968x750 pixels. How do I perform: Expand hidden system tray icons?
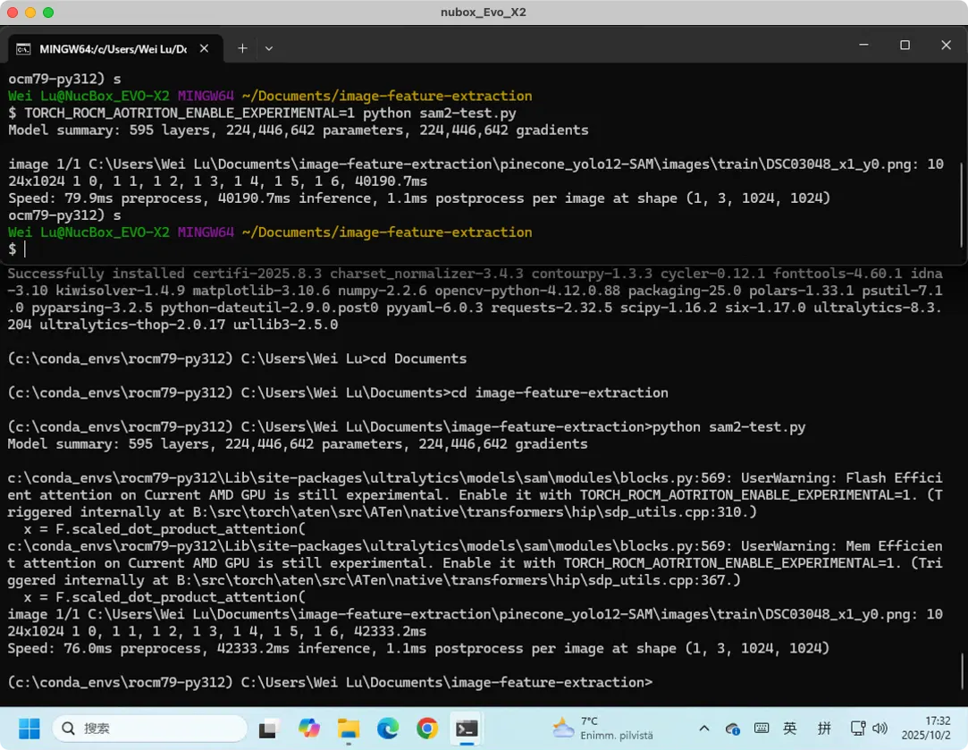[703, 729]
